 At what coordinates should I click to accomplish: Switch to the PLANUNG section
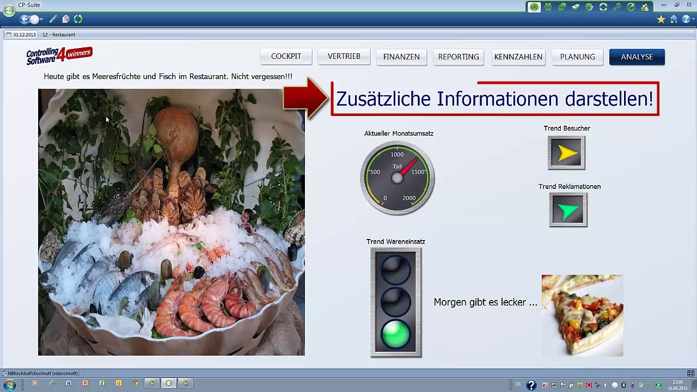pos(577,57)
